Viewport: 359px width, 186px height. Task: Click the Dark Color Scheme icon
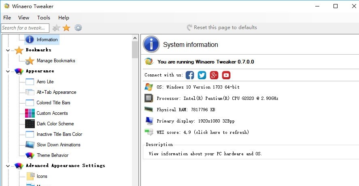(30, 124)
